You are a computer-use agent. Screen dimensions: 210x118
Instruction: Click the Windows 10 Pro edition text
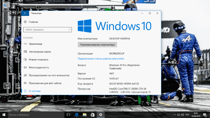point(124,67)
